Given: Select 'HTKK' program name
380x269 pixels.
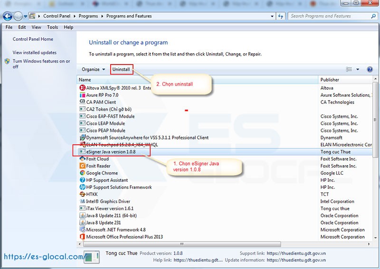Looking at the screenshot, I should click(92, 194).
